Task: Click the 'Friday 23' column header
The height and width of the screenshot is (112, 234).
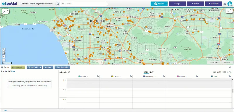Action: point(216,76)
